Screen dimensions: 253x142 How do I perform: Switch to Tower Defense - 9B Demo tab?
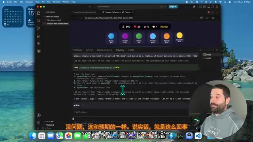[x=118, y=12]
